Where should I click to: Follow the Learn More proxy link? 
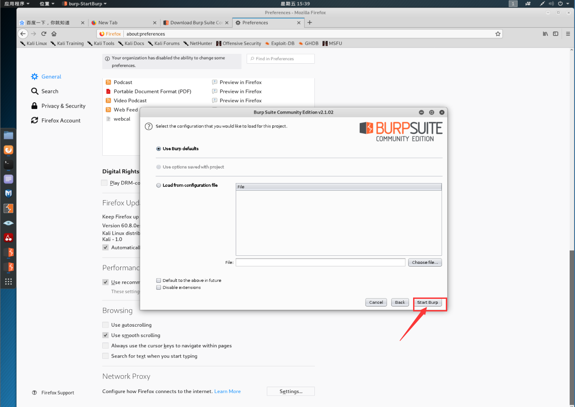[227, 391]
